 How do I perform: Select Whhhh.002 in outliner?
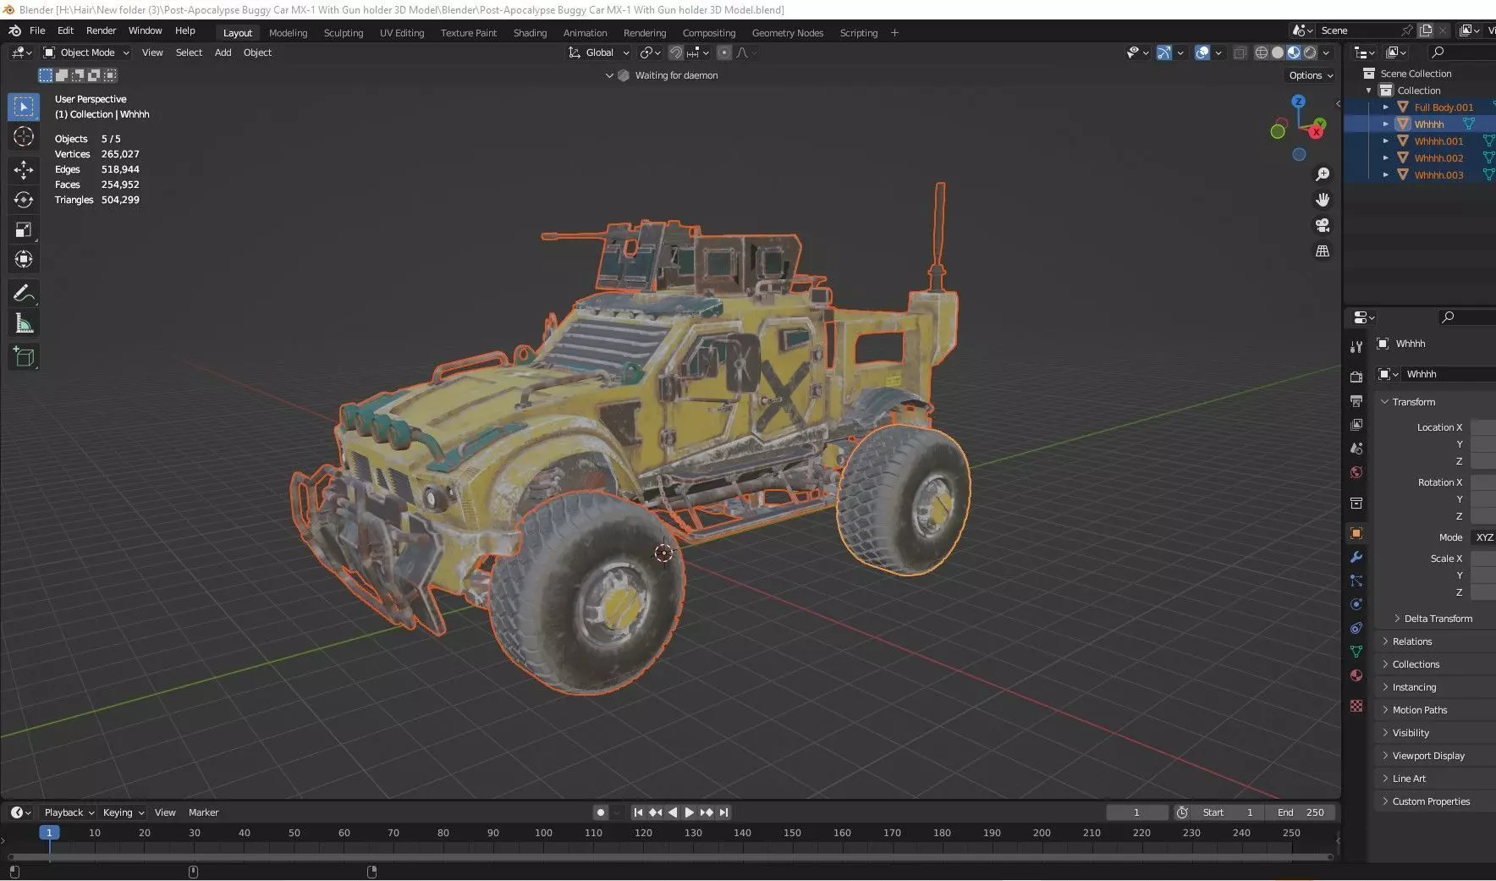tap(1438, 158)
